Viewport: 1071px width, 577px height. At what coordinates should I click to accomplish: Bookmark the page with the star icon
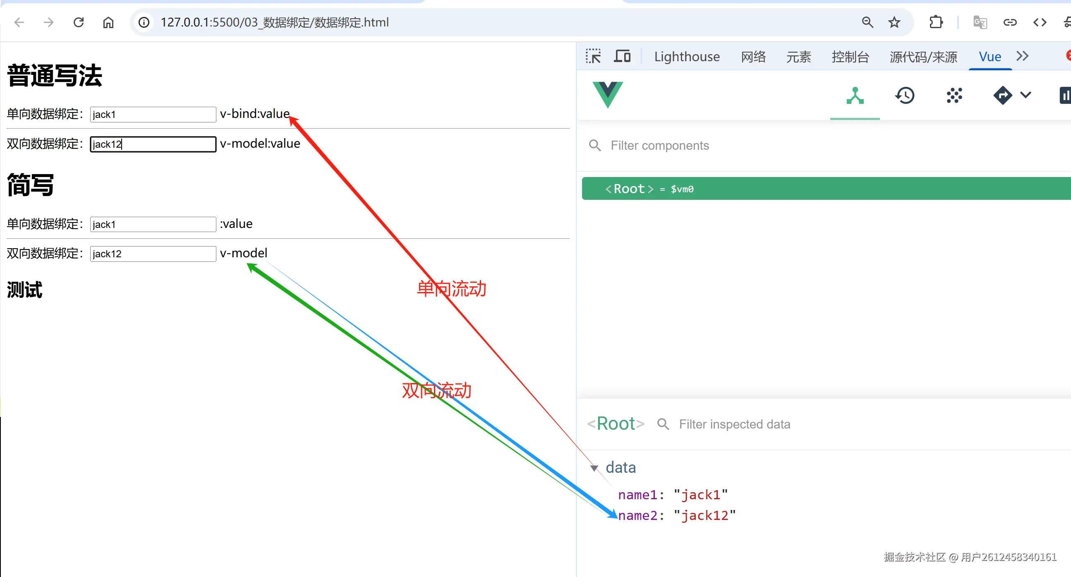point(894,22)
